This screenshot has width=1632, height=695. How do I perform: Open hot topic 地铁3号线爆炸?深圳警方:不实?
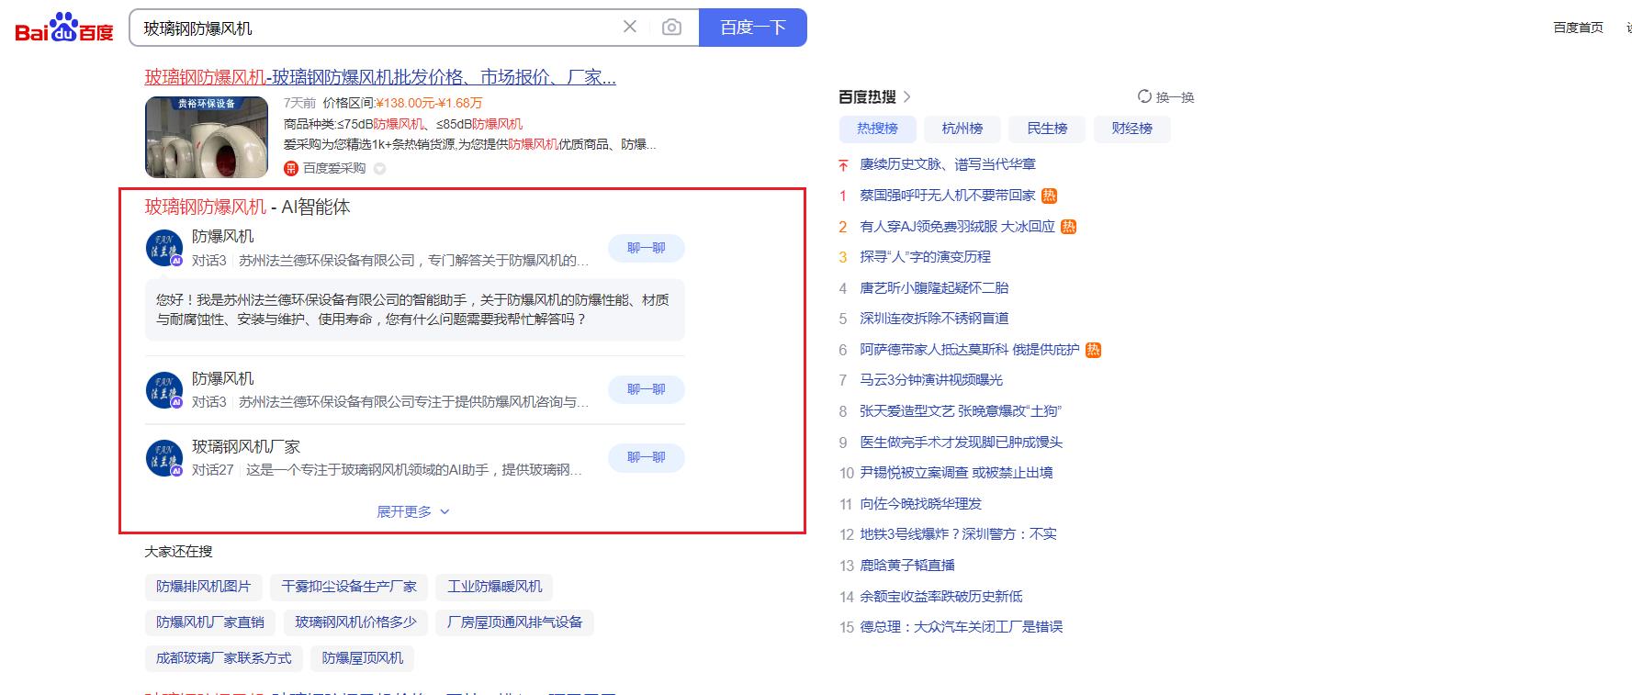coord(958,534)
